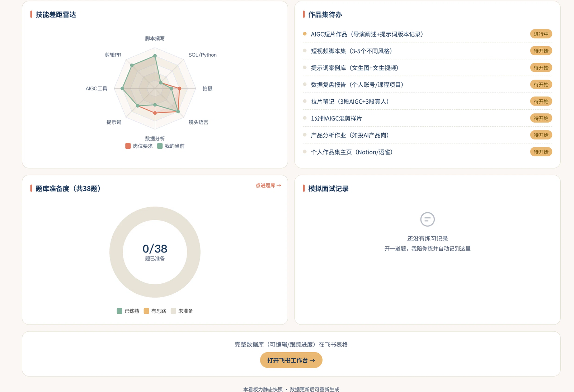Image resolution: width=574 pixels, height=392 pixels.
Task: Click the AIGC工具 radar axis label
Action: tap(97, 89)
